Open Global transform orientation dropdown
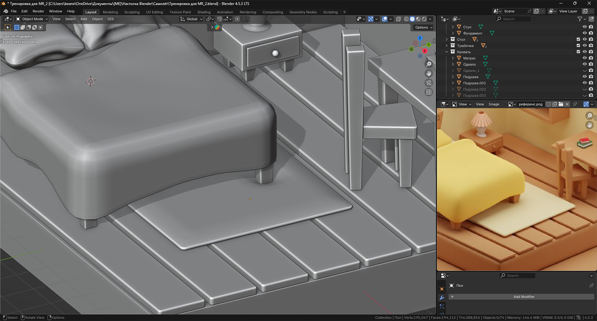 191,19
